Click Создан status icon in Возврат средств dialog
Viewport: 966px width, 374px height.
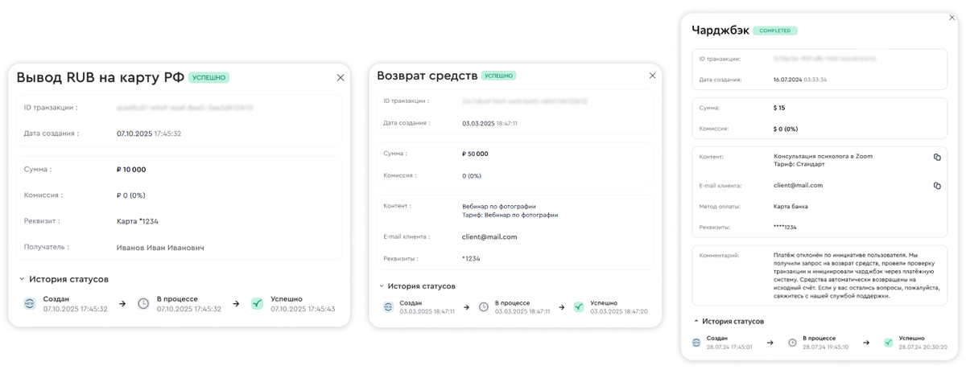pyautogui.click(x=388, y=307)
